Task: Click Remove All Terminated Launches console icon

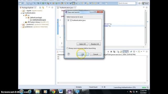Action: pos(114,52)
